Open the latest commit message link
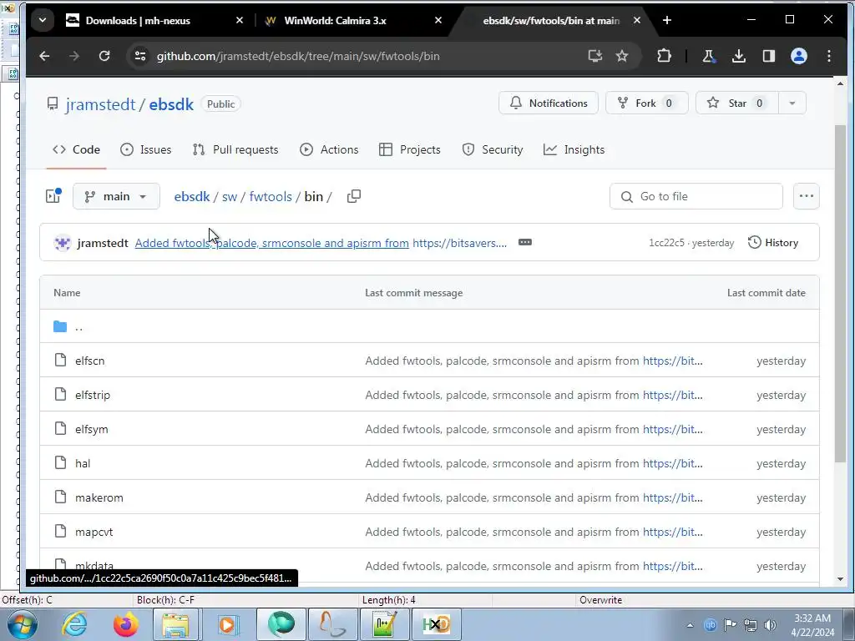Viewport: 855px width, 641px height. pos(271,243)
